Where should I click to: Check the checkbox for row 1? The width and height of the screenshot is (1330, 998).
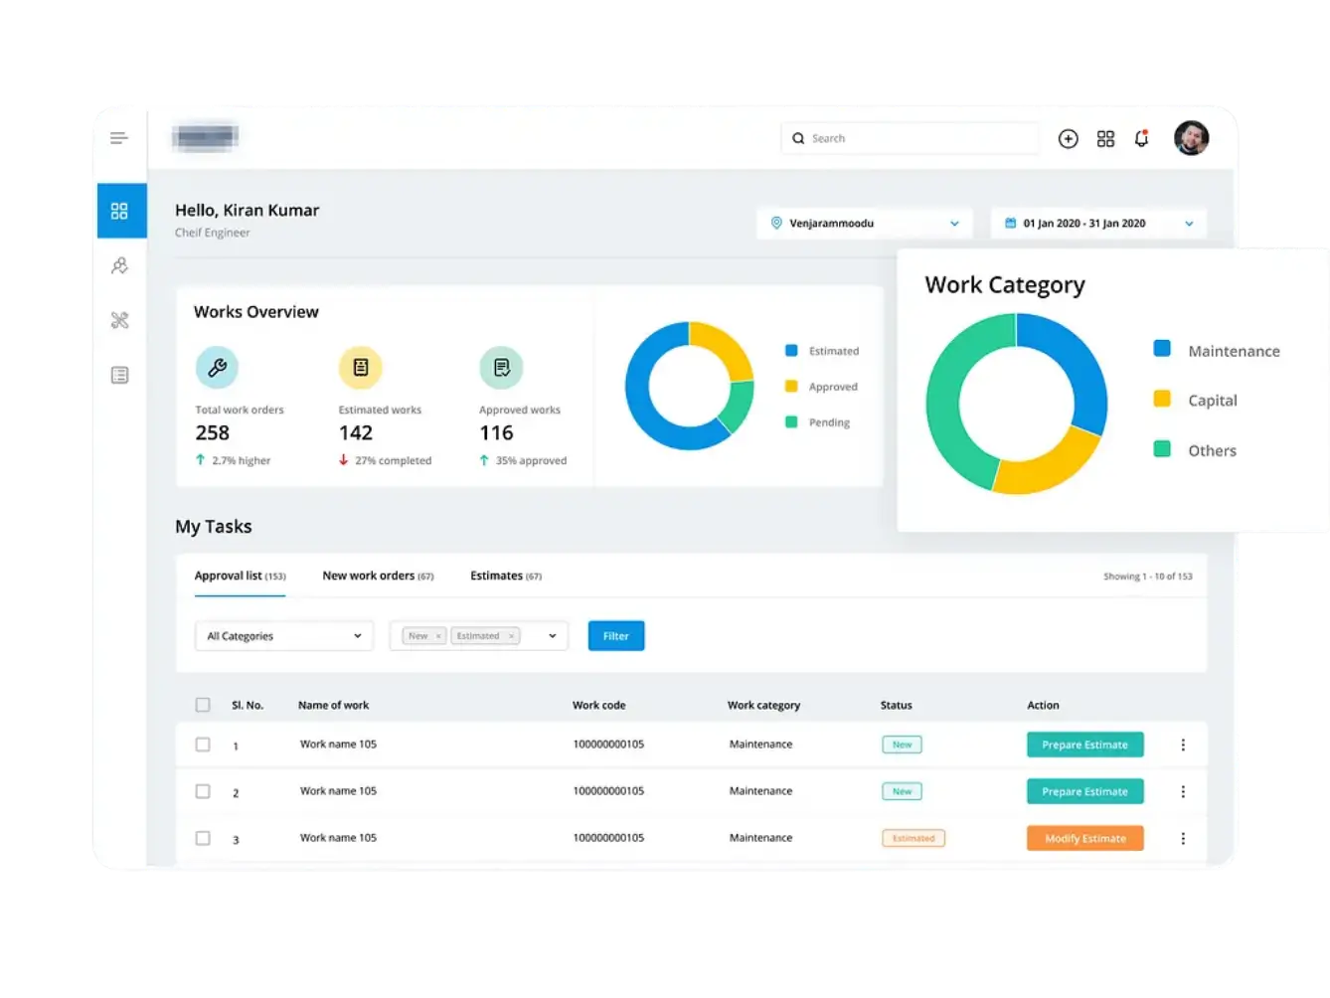point(203,745)
